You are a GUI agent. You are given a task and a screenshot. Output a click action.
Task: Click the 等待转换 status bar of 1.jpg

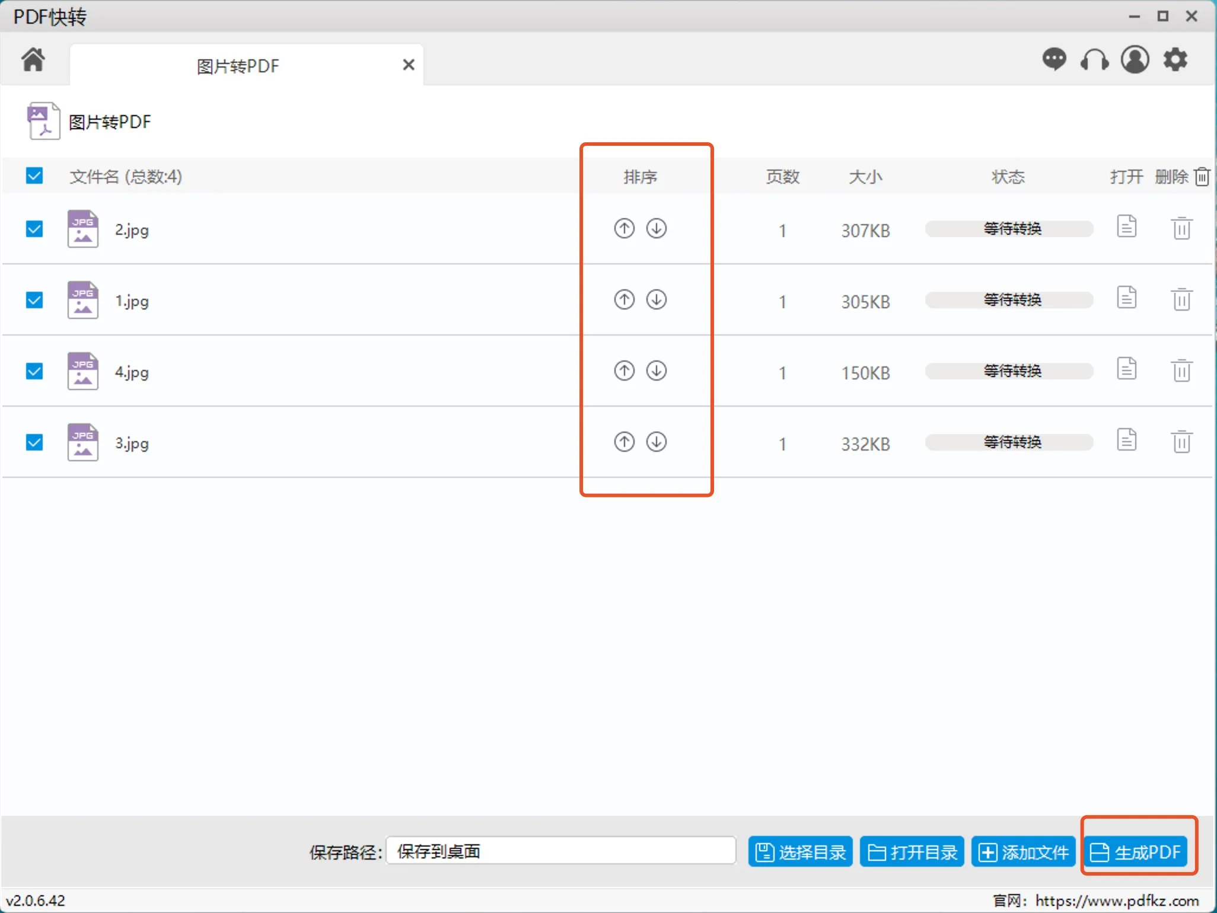tap(1009, 300)
